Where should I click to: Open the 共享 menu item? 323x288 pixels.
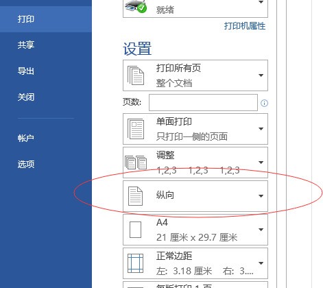coord(26,45)
